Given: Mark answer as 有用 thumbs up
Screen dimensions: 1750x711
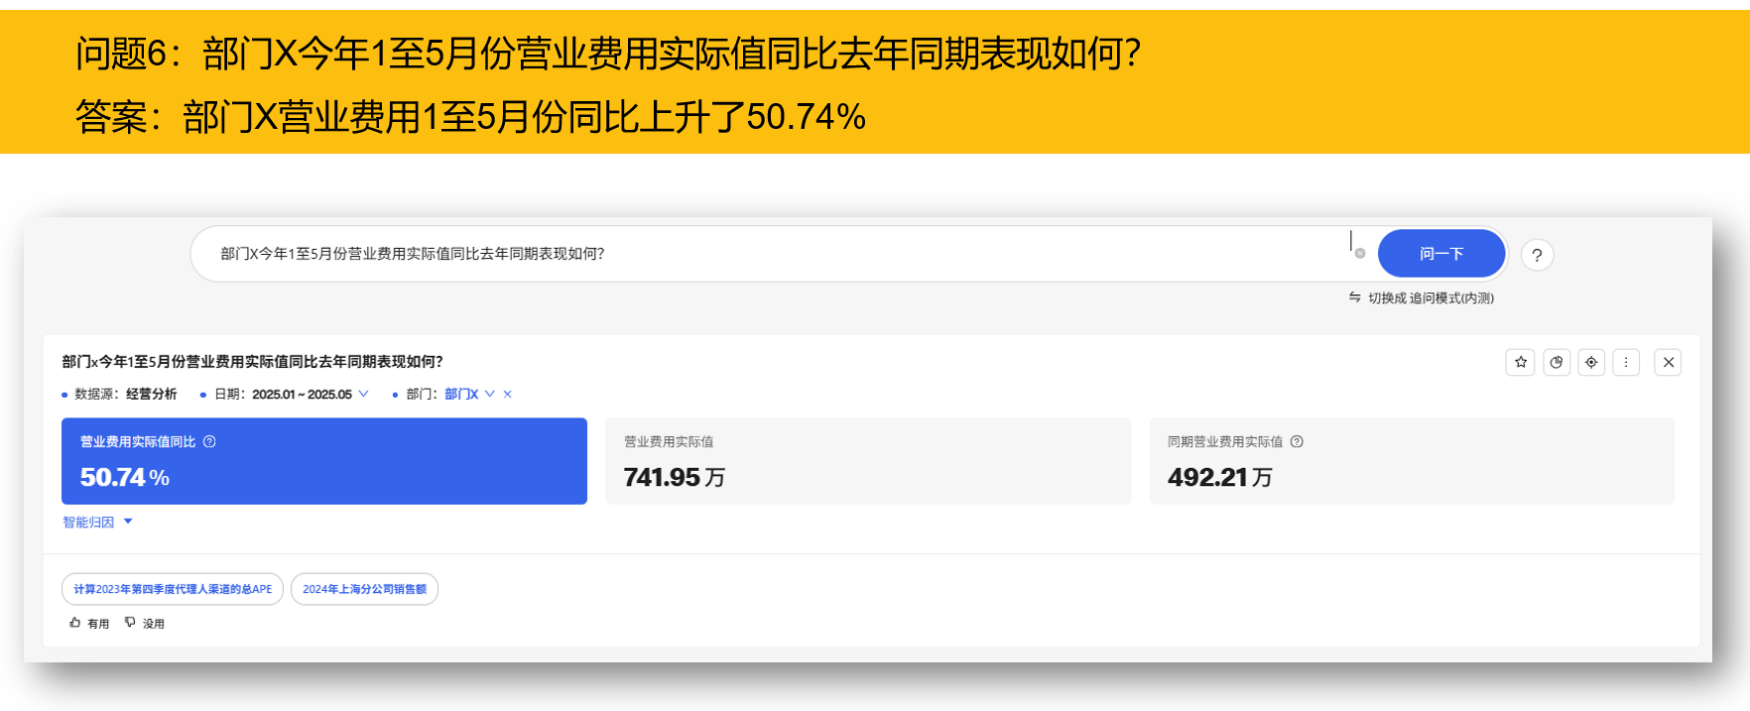Looking at the screenshot, I should coord(89,624).
